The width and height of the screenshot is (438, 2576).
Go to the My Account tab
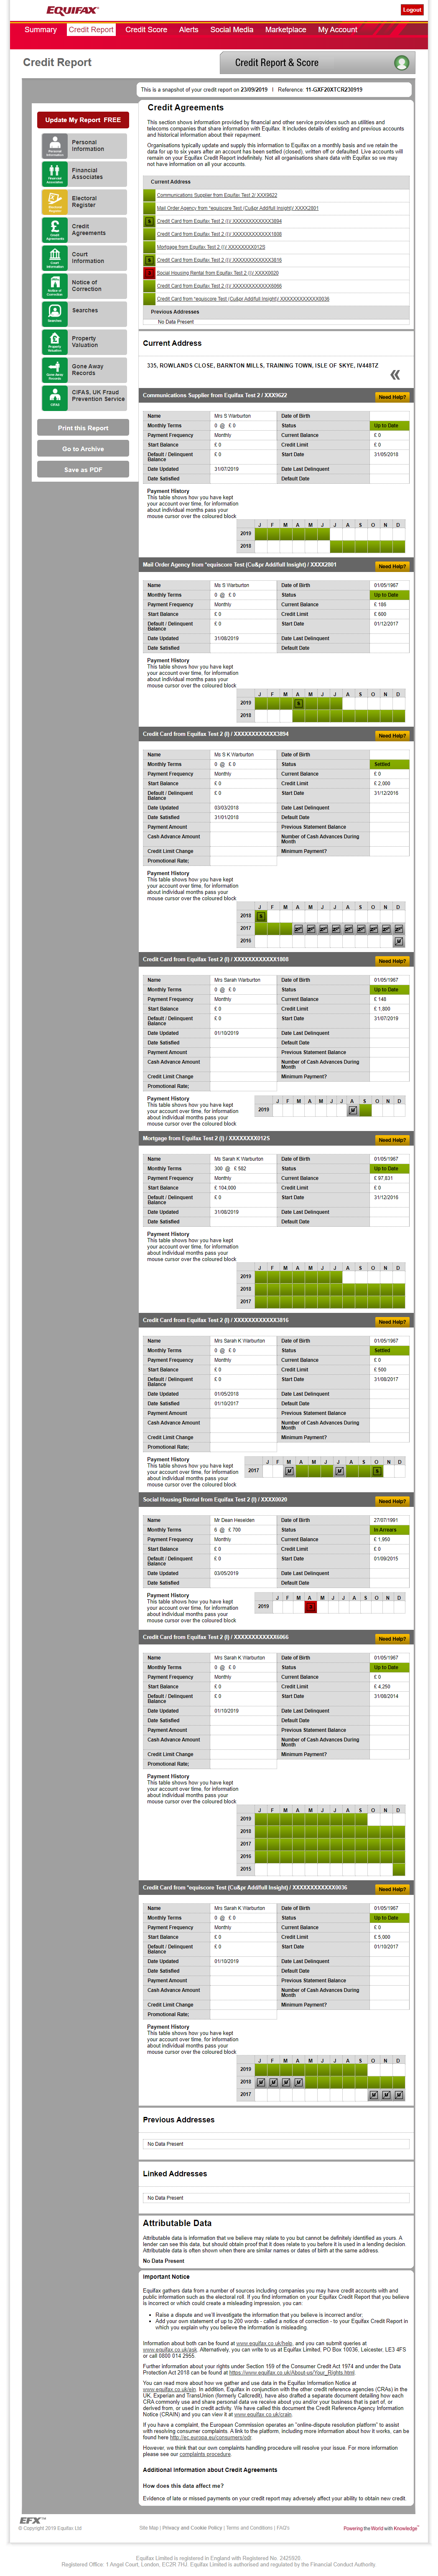point(337,30)
